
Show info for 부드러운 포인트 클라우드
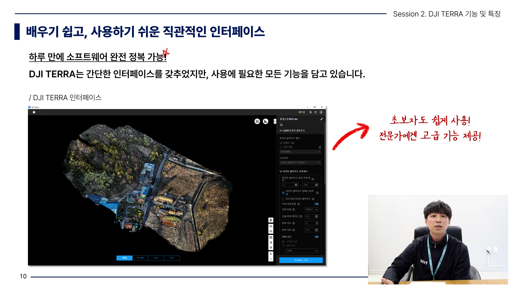tap(313, 199)
